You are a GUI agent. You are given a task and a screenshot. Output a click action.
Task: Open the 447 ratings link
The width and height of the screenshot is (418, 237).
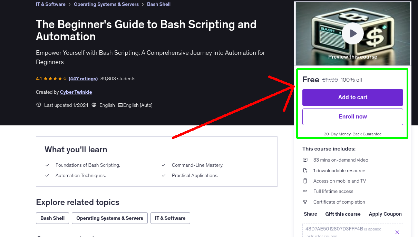click(x=83, y=79)
